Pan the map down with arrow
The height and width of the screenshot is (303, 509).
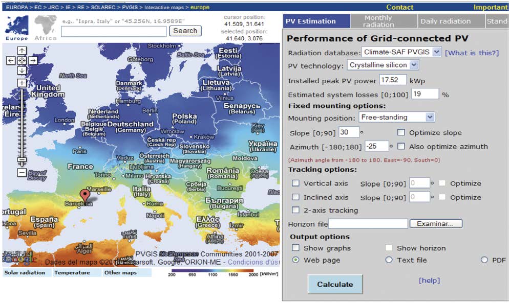click(22, 71)
